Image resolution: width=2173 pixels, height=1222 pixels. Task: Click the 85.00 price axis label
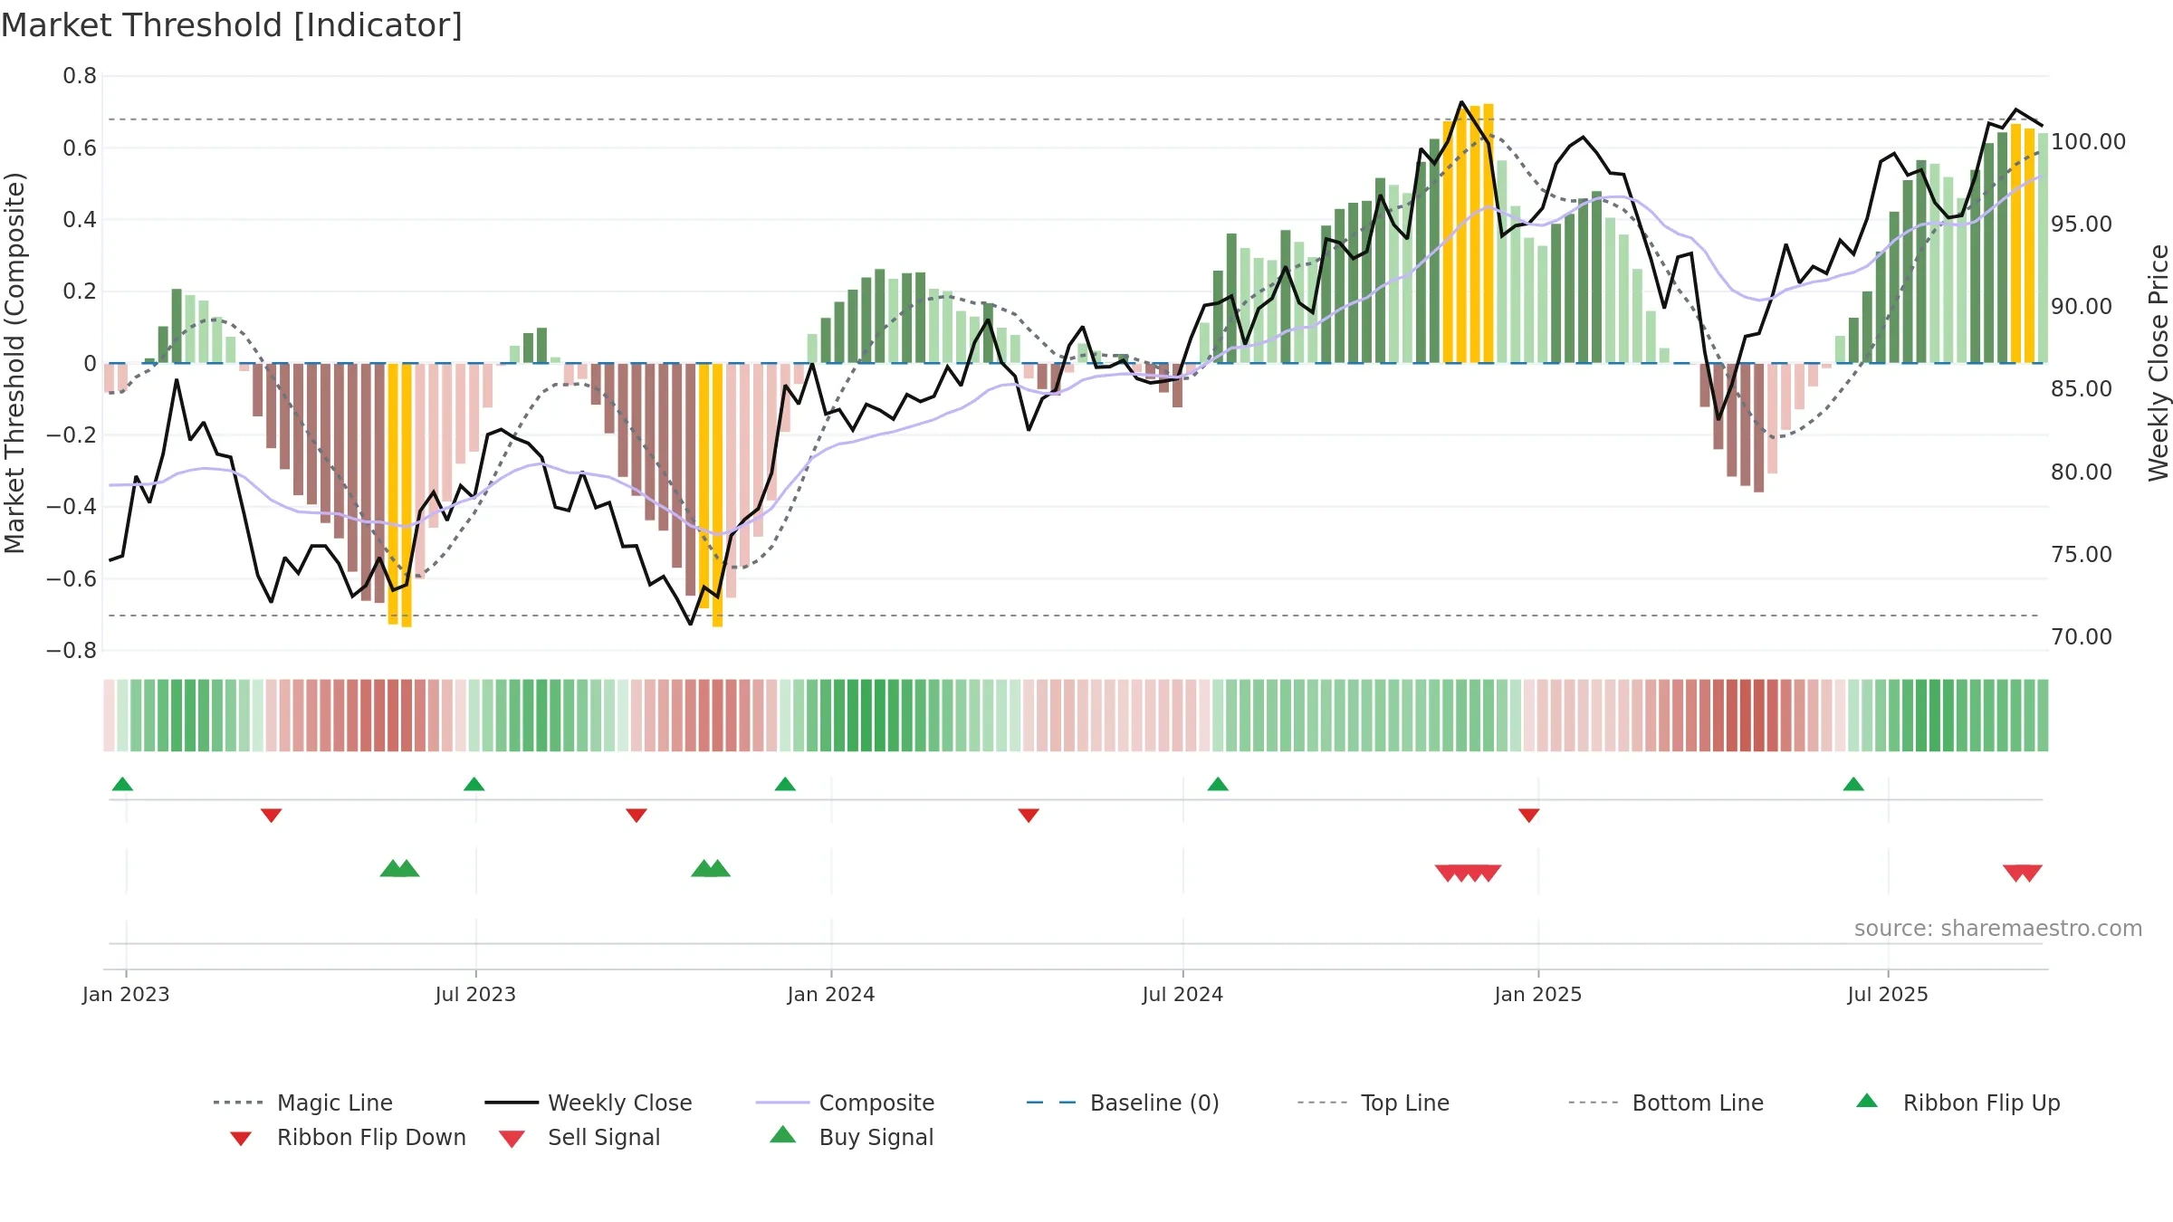pos(2081,388)
